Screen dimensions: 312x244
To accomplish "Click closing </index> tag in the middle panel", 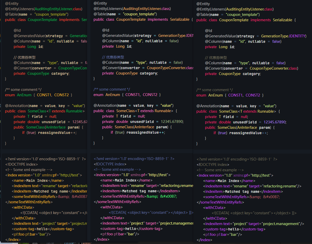I will [x=101, y=239].
